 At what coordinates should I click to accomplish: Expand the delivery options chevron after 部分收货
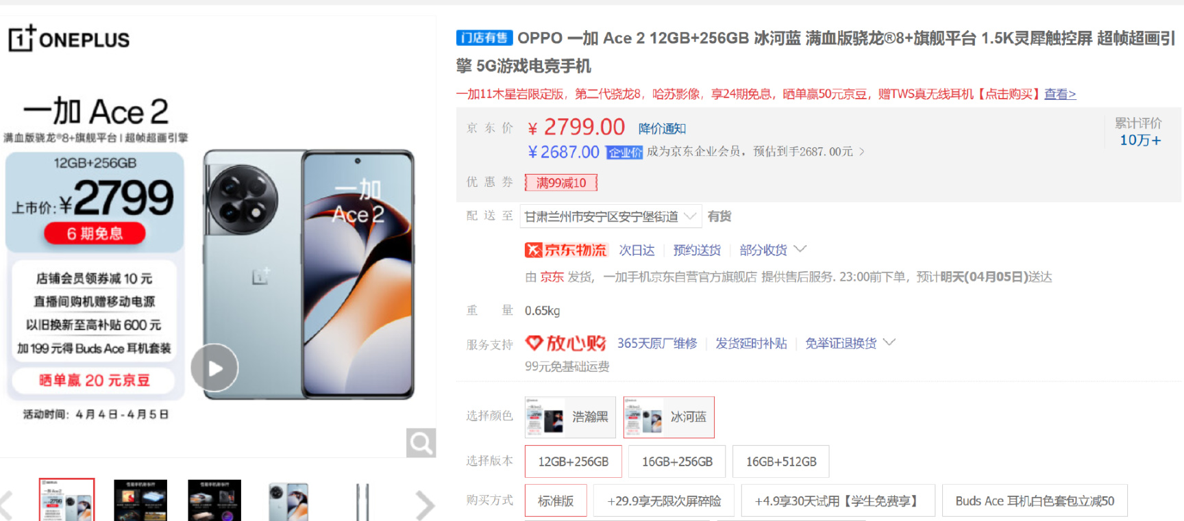800,249
